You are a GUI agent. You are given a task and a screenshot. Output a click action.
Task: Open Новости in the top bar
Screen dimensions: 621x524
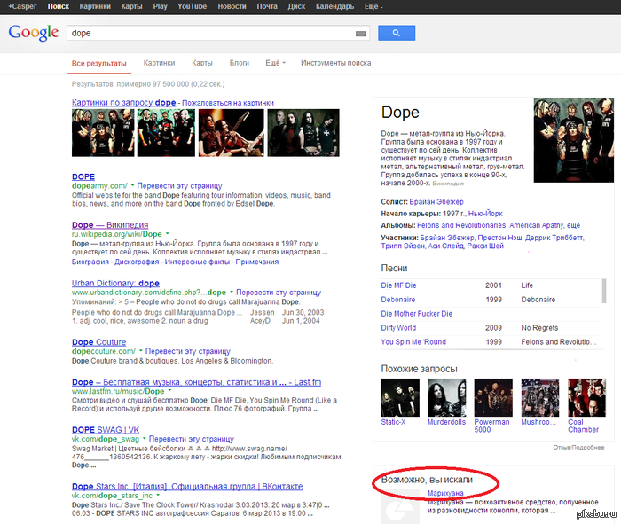tap(232, 7)
